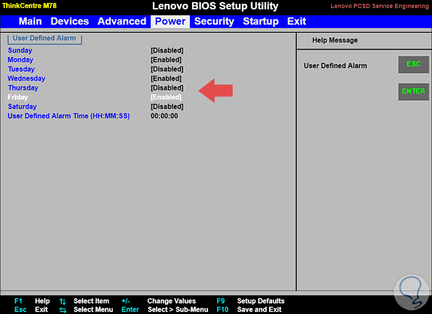432x314 pixels.
Task: Click the Enter Select Sub-Menu hint
Action: coord(165,310)
